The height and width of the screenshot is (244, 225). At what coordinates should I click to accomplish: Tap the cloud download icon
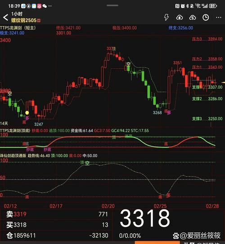point(180,18)
